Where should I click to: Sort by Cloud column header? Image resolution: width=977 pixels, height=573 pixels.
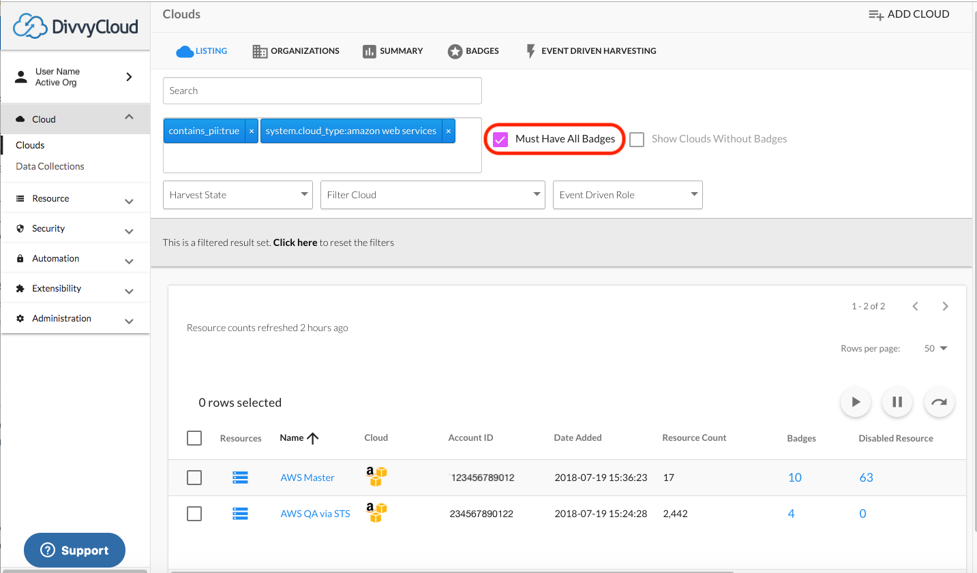coord(376,438)
